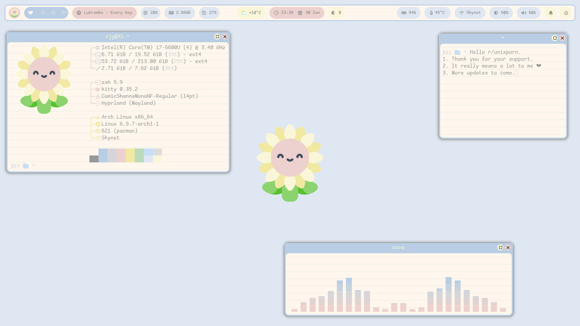
Task: Open the Skynet Wi-Fi network module
Action: (x=470, y=13)
